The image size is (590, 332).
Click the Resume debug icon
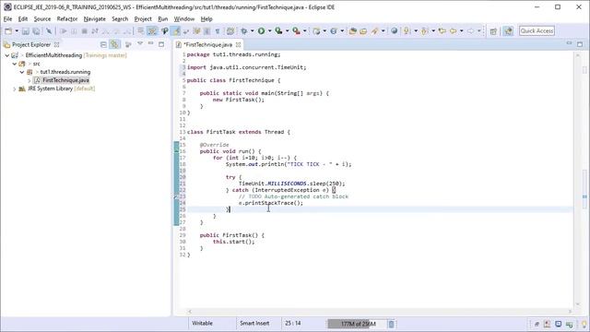tap(64, 30)
